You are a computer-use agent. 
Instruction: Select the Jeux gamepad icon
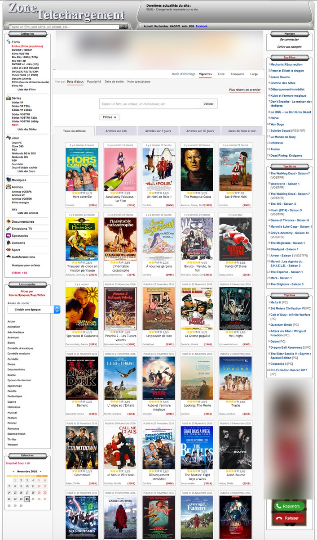click(8, 138)
